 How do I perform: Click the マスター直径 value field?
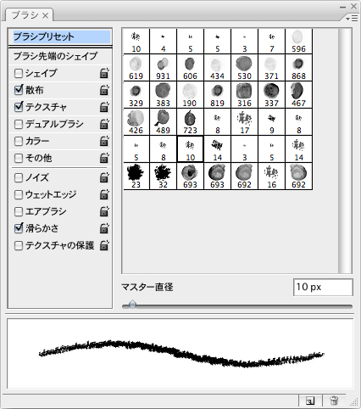point(323,288)
